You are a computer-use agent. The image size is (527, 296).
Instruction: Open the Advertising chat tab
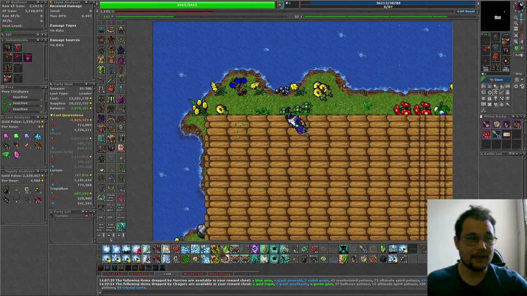tap(220, 274)
